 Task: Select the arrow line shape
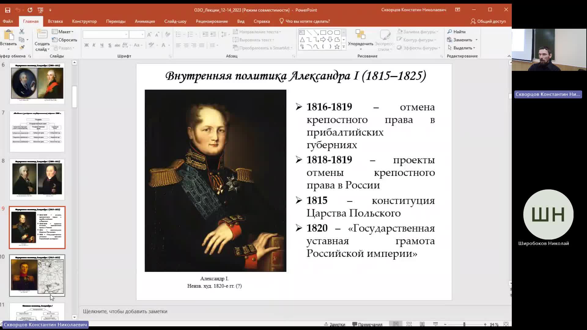pos(316,32)
